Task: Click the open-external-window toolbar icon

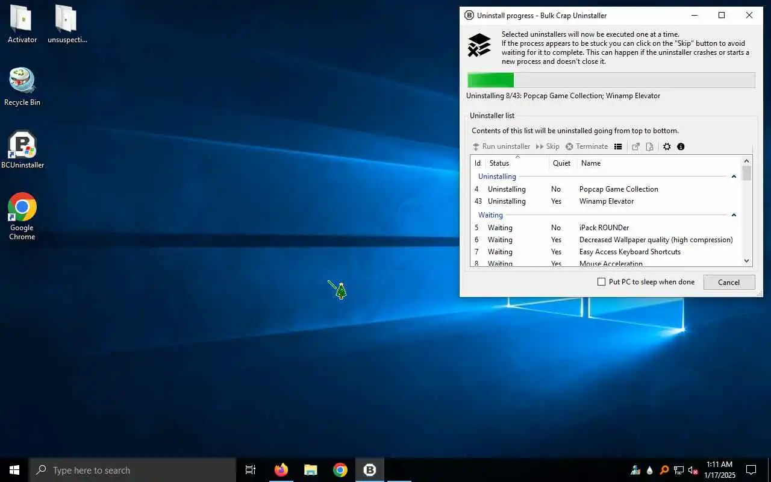Action: [x=635, y=146]
